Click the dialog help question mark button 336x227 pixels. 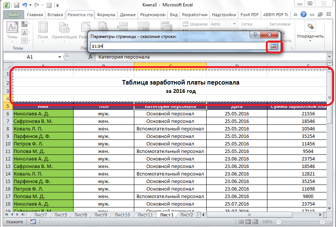[255, 35]
